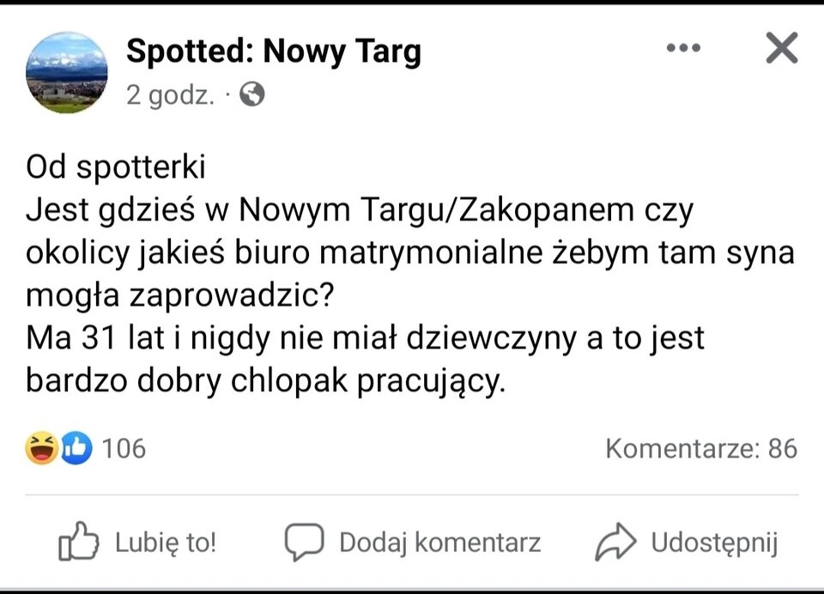
Task: Click the speech bubble comment icon
Action: pyautogui.click(x=303, y=542)
